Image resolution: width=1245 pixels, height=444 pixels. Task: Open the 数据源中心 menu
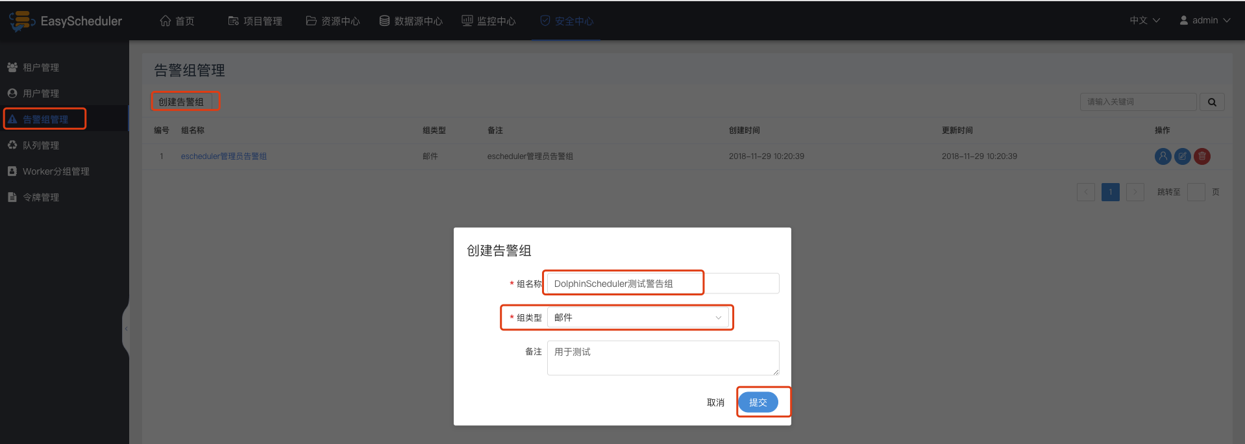[411, 21]
